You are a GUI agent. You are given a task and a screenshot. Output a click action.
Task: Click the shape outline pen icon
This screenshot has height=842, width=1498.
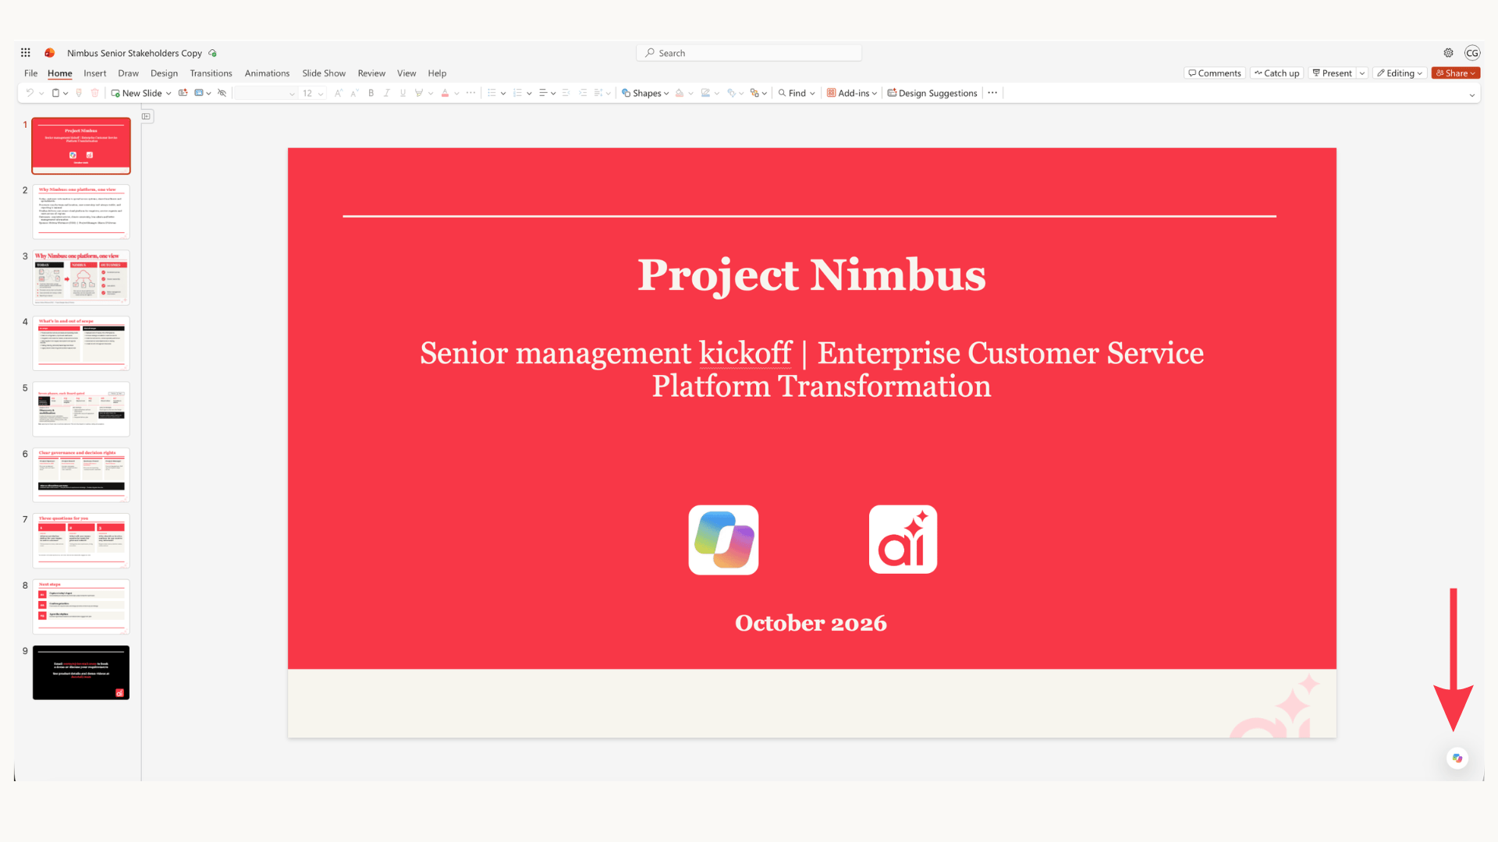[705, 93]
